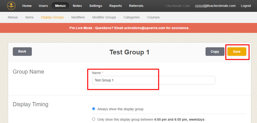Open the Modifiers tab
Screen dimensions: 257x123
(x=78, y=17)
